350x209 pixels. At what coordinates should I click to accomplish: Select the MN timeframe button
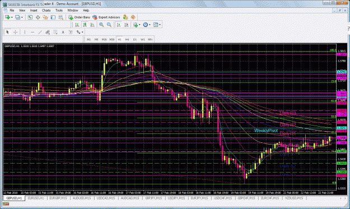pyautogui.click(x=150, y=39)
